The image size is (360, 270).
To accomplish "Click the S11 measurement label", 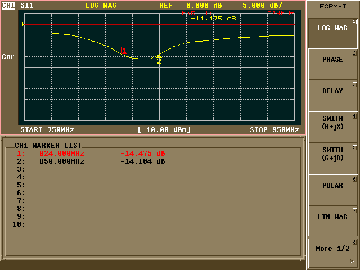I will tap(27, 6).
